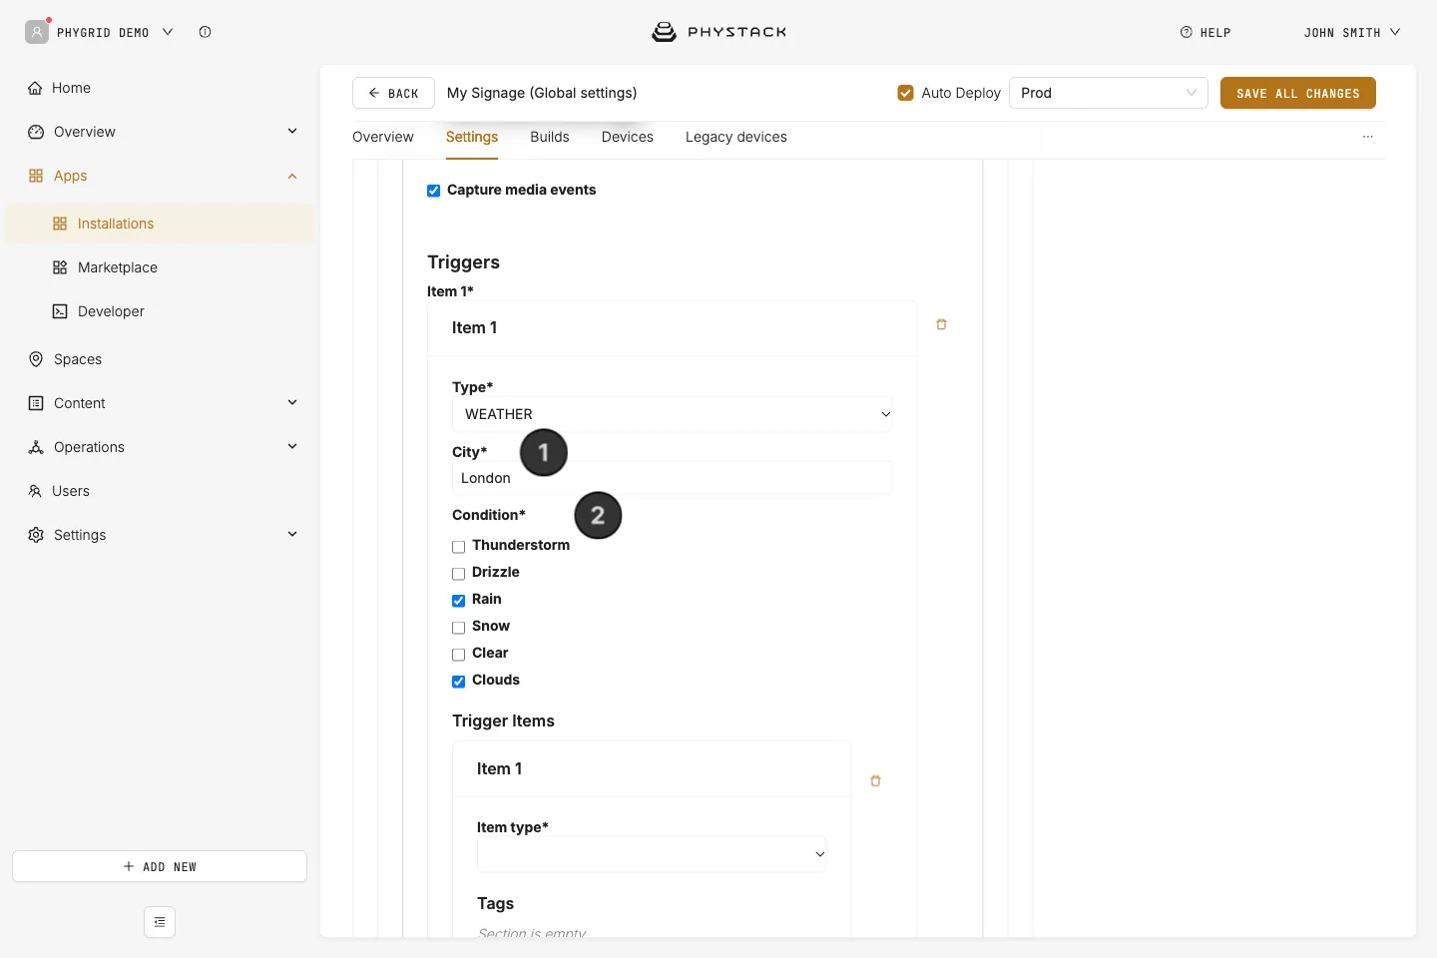Open the three-dots more options menu

click(1368, 137)
